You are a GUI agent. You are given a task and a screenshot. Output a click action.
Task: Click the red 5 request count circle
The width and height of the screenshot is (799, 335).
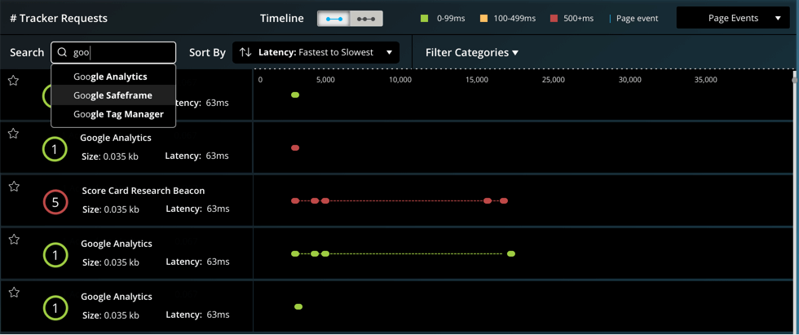click(x=55, y=203)
